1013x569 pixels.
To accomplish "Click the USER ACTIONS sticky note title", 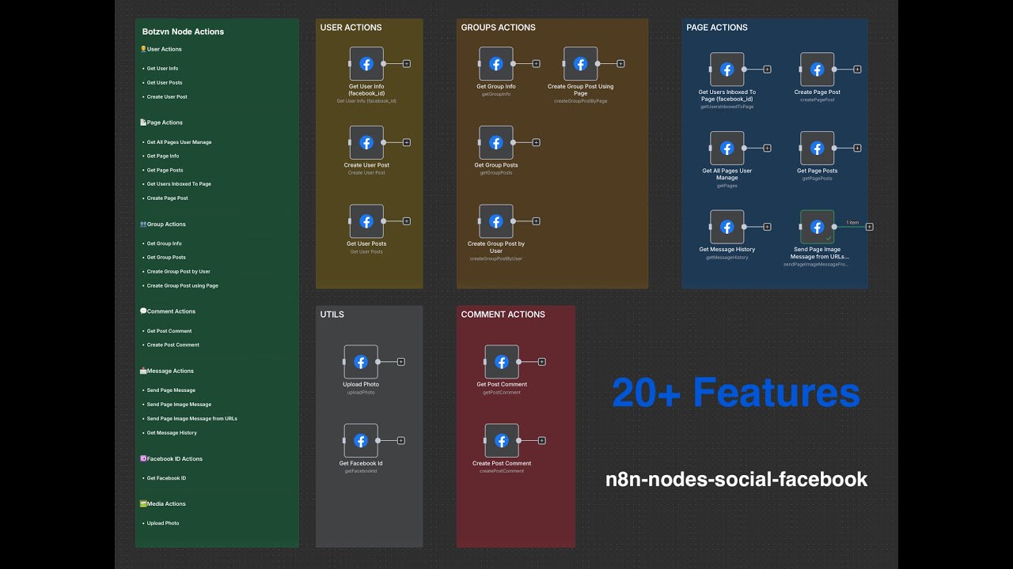I will pos(351,28).
